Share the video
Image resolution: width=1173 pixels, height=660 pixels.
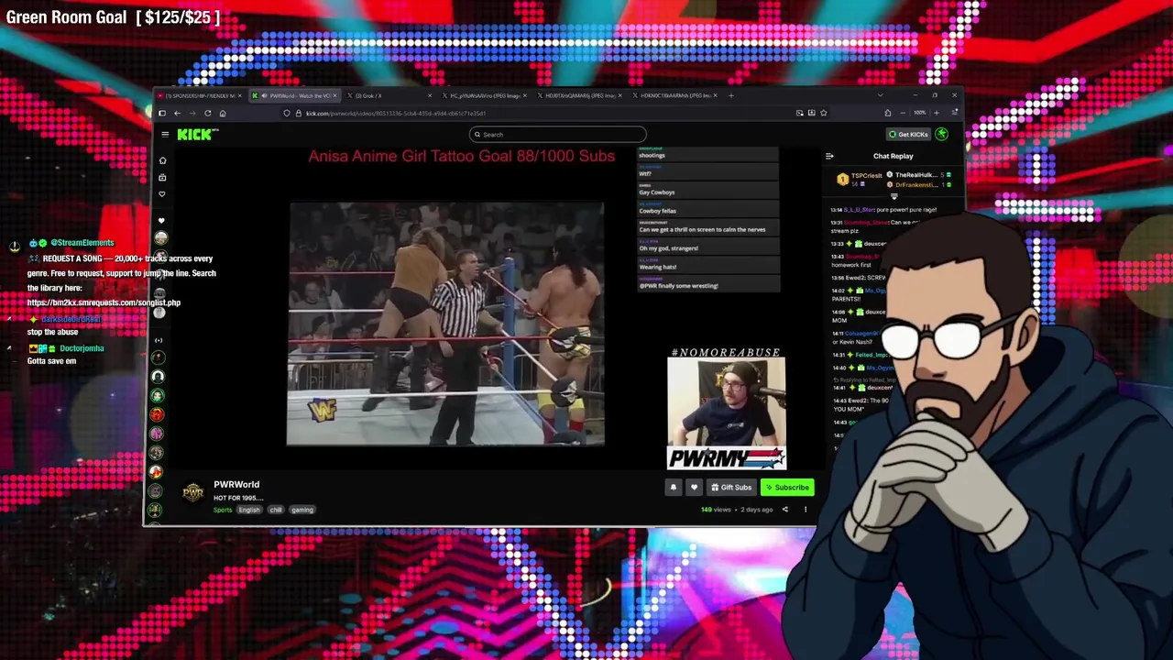click(784, 510)
